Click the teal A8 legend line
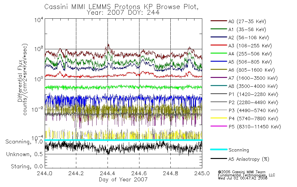This screenshot has height=187, width=297. pos(219,86)
